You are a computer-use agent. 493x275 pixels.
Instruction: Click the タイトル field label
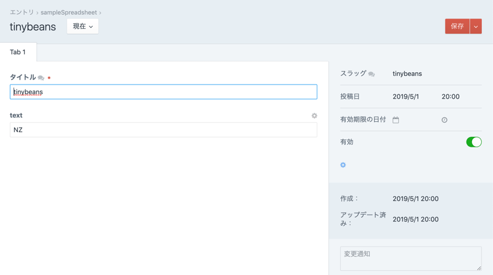[x=23, y=77]
